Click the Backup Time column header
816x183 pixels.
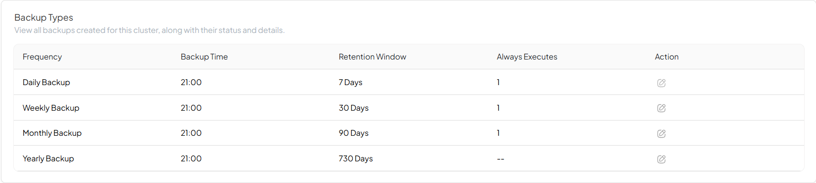(204, 57)
